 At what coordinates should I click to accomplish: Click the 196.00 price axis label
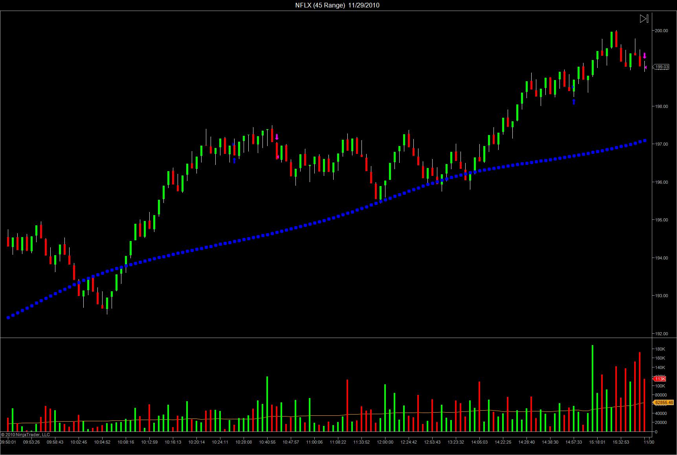pos(661,182)
